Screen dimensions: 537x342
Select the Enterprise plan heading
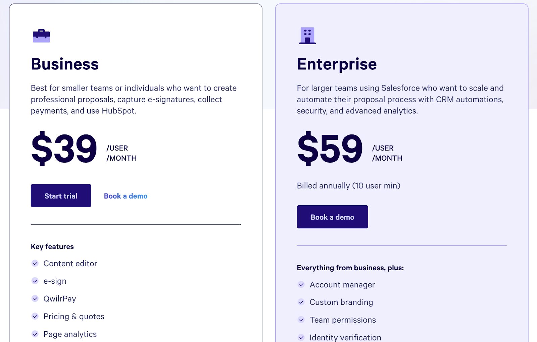coord(337,64)
